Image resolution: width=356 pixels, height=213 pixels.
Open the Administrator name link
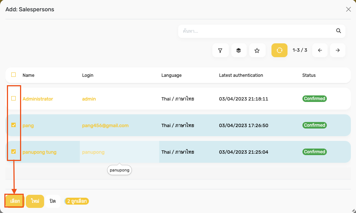38,99
